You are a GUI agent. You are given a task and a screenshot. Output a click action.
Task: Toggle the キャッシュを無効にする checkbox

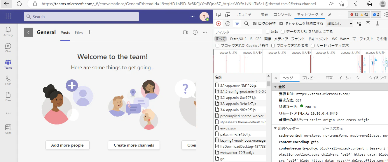[281, 24]
